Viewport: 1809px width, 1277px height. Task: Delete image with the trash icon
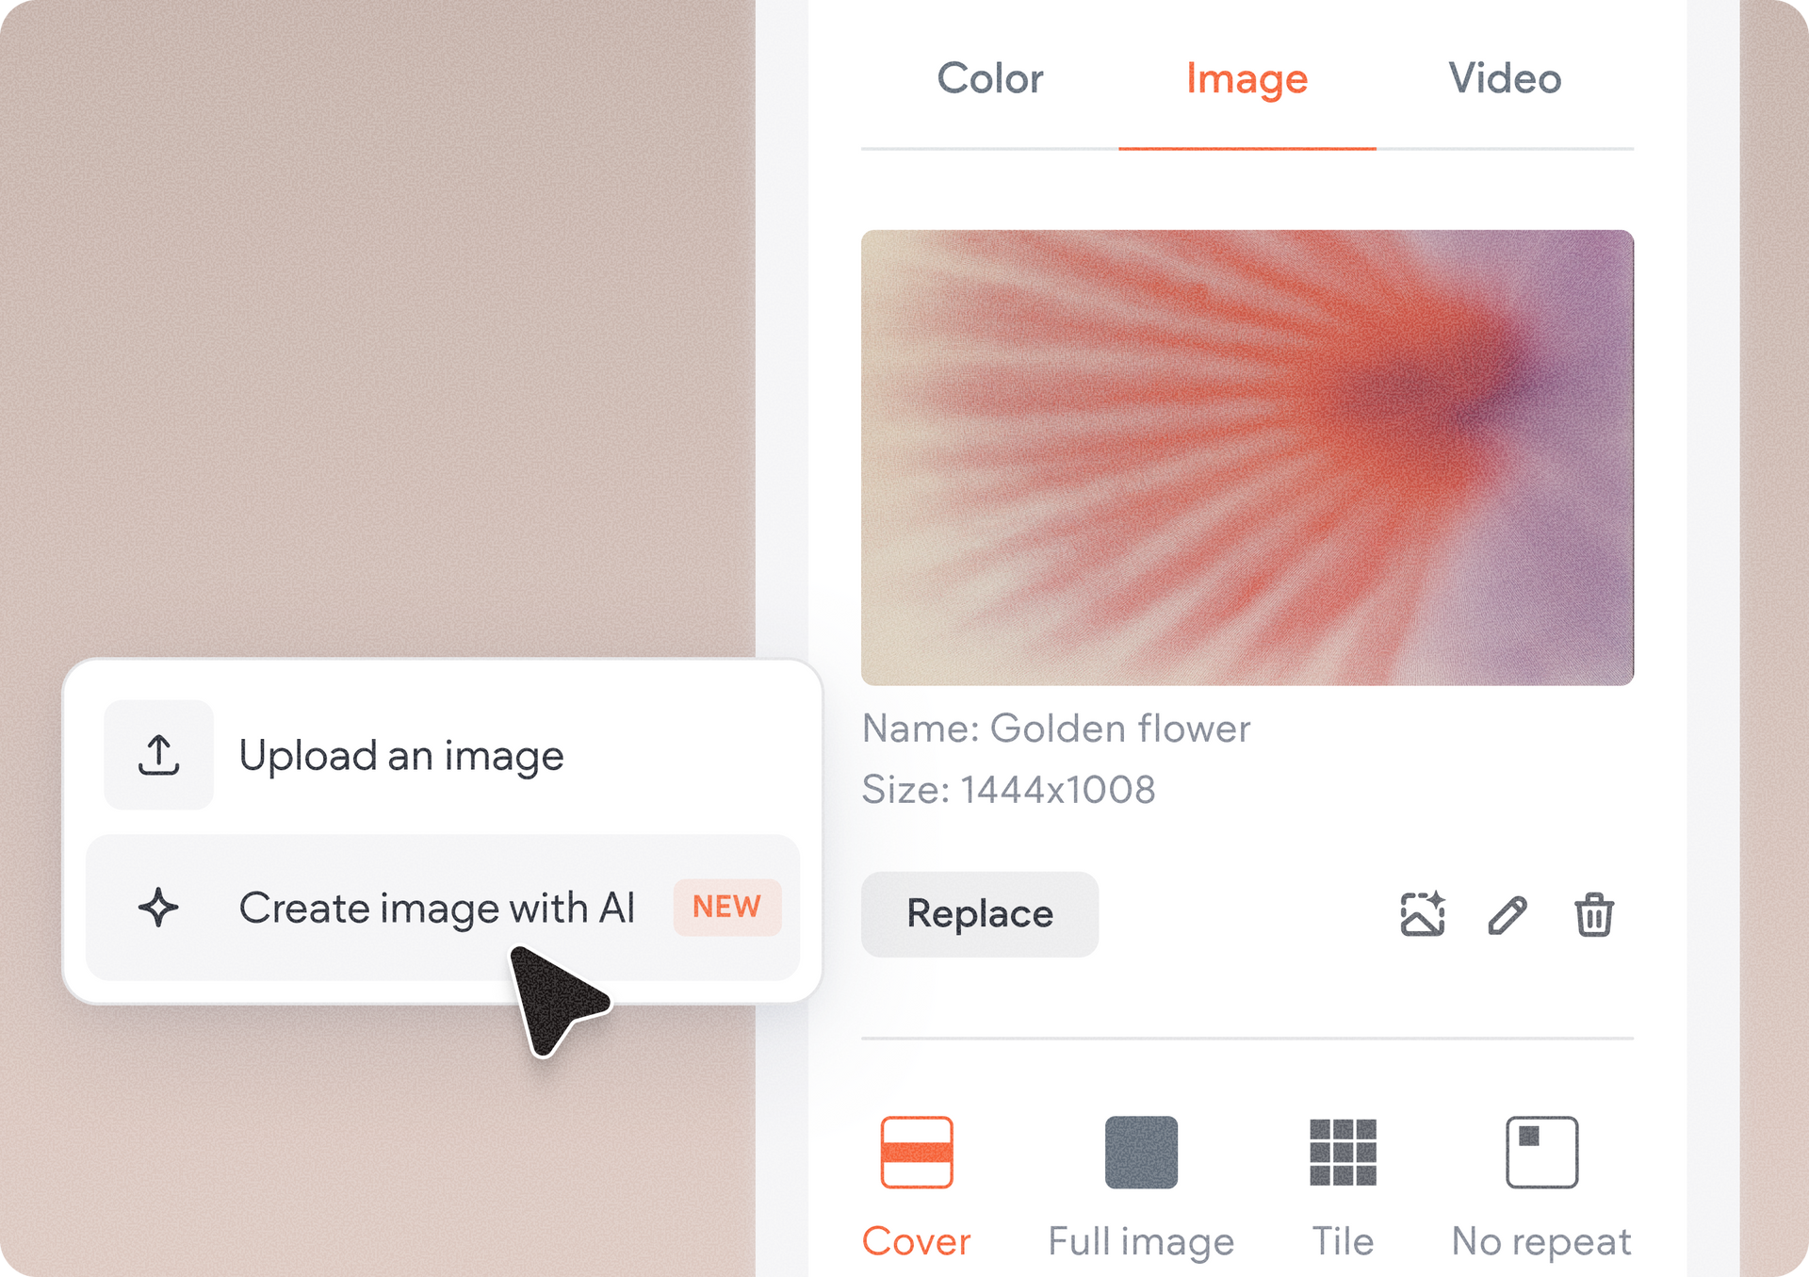tap(1594, 914)
